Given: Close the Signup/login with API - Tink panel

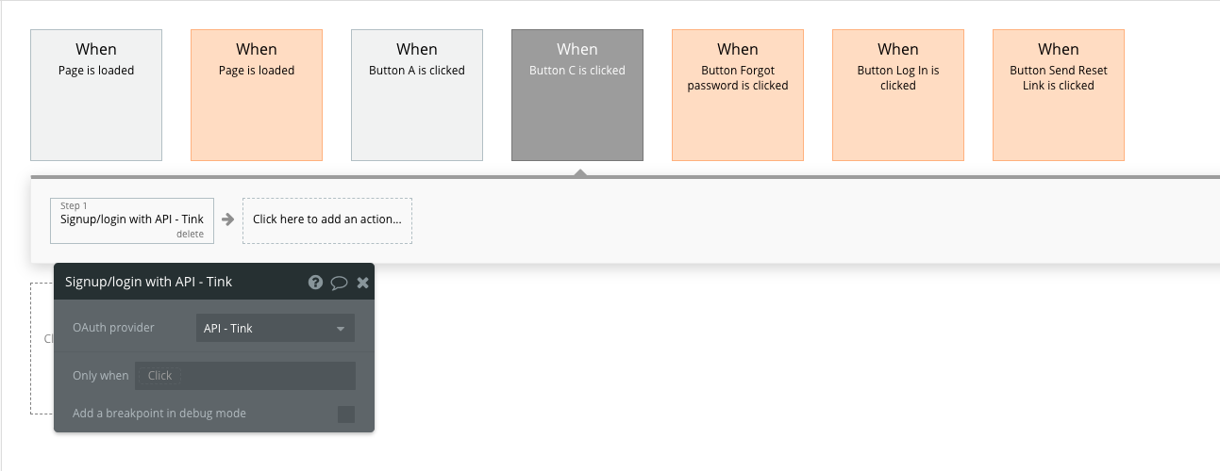Looking at the screenshot, I should tap(362, 282).
